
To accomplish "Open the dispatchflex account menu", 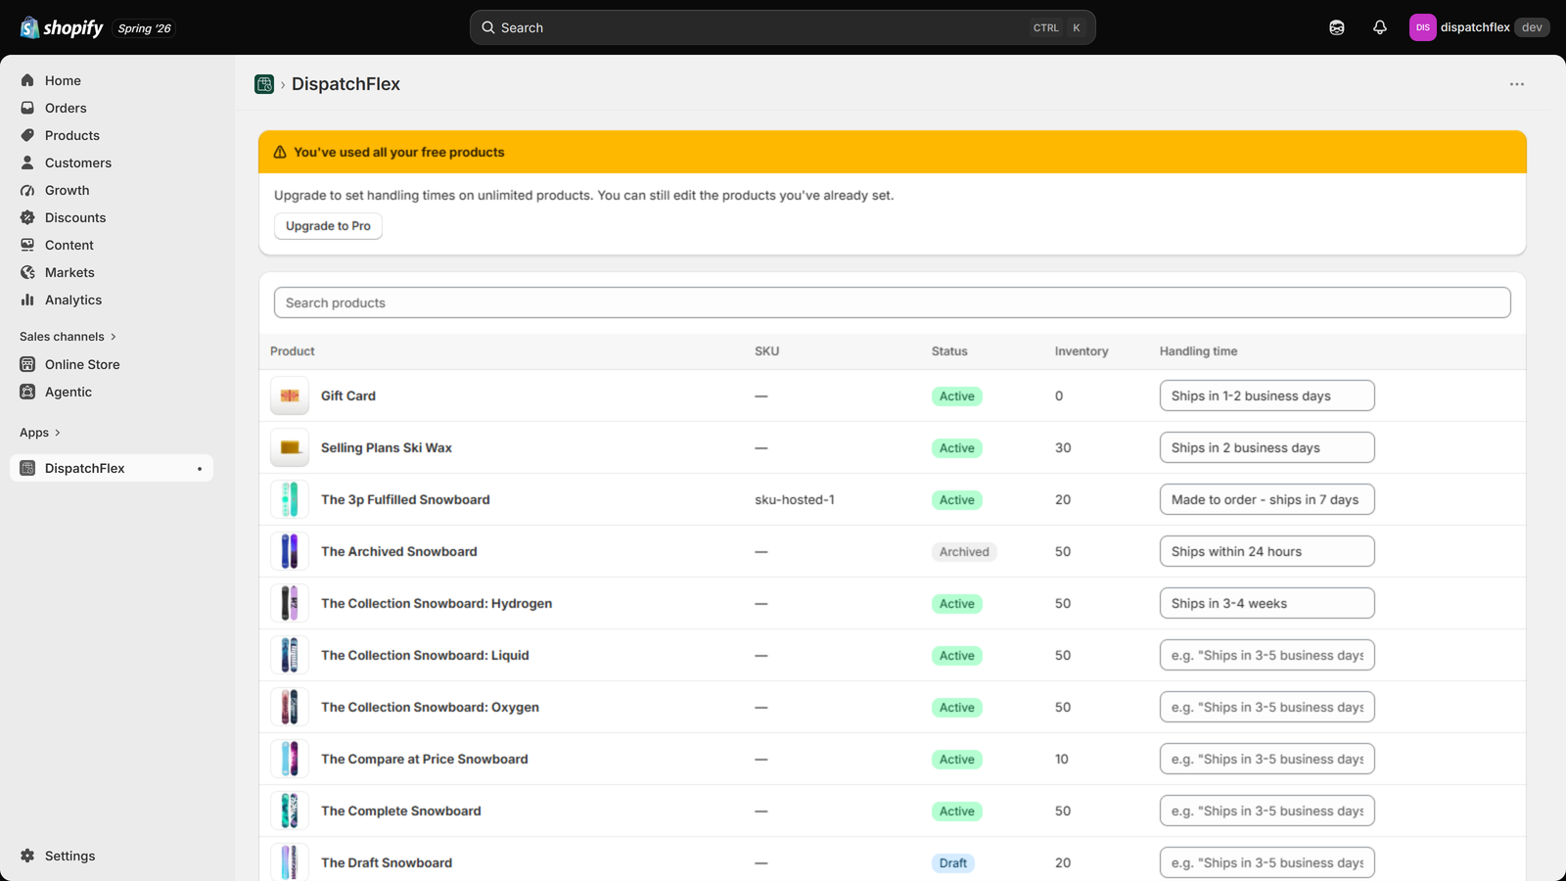I will (x=1479, y=27).
